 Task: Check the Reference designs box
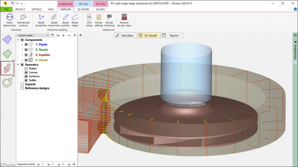(x=22, y=88)
